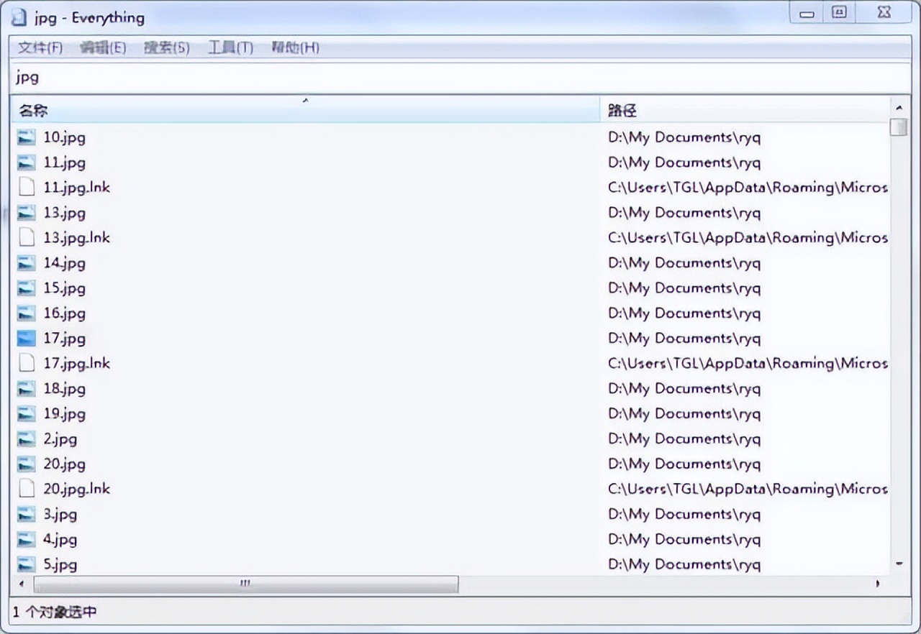
Task: Click the image icon of 4.jpg
Action: pyautogui.click(x=27, y=540)
